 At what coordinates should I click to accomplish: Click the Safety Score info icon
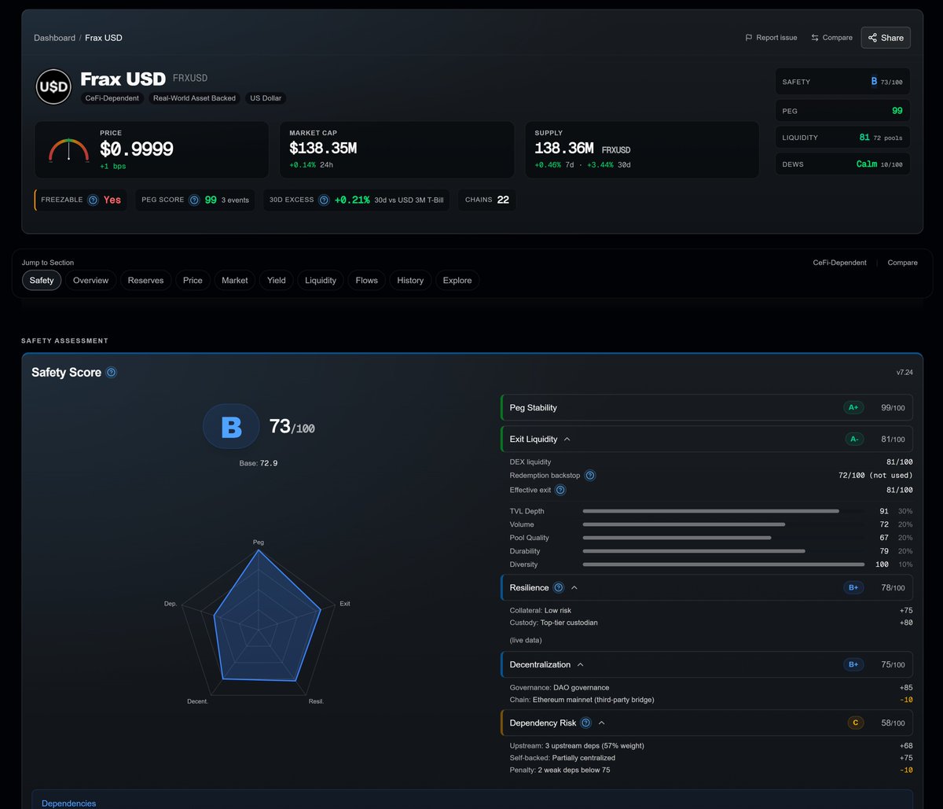click(112, 373)
